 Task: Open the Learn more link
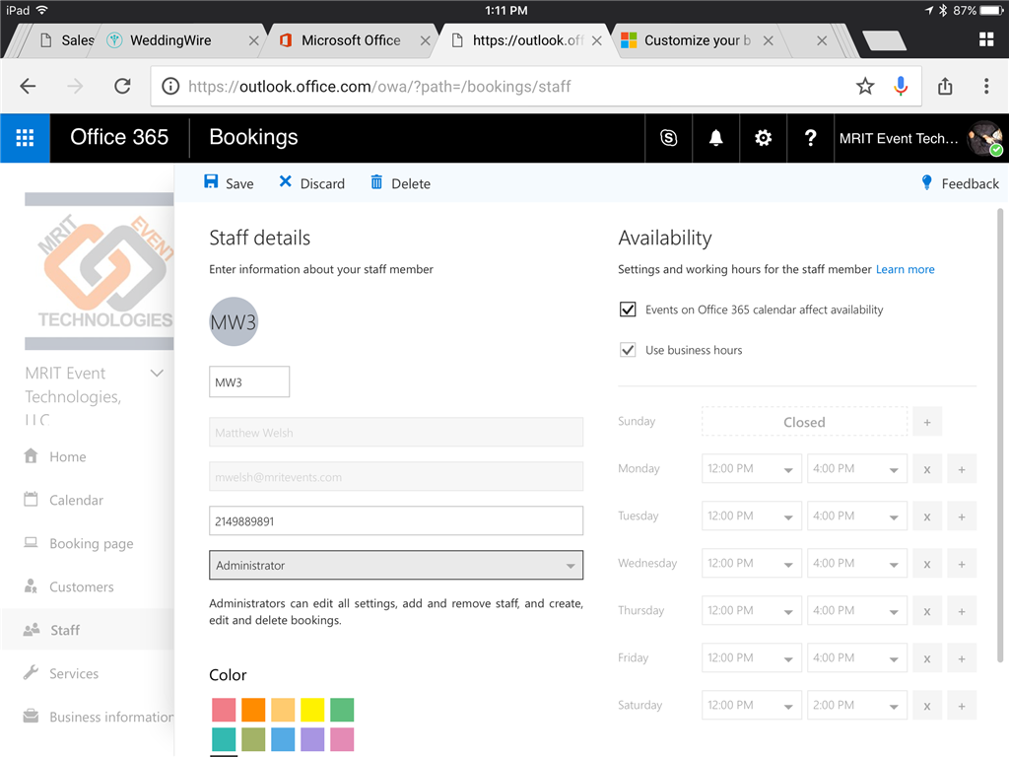point(905,270)
